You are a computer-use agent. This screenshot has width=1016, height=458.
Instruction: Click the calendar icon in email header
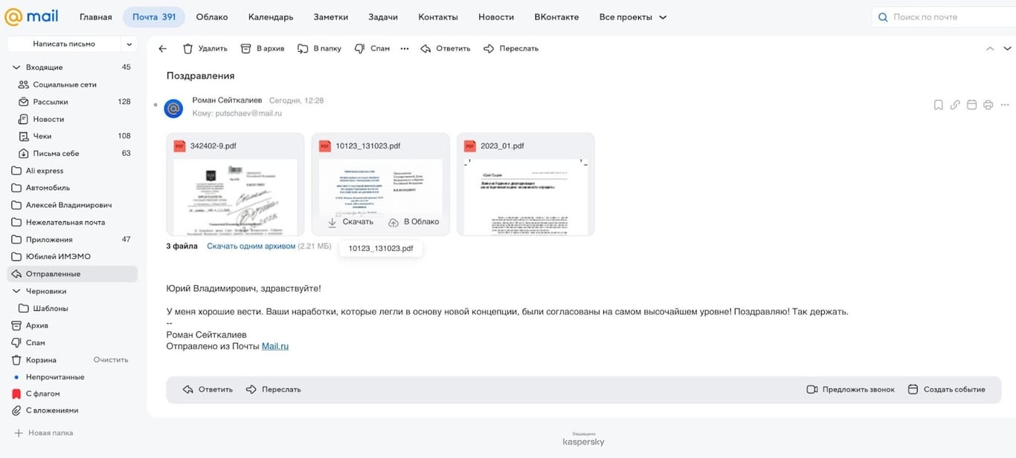pyautogui.click(x=971, y=105)
